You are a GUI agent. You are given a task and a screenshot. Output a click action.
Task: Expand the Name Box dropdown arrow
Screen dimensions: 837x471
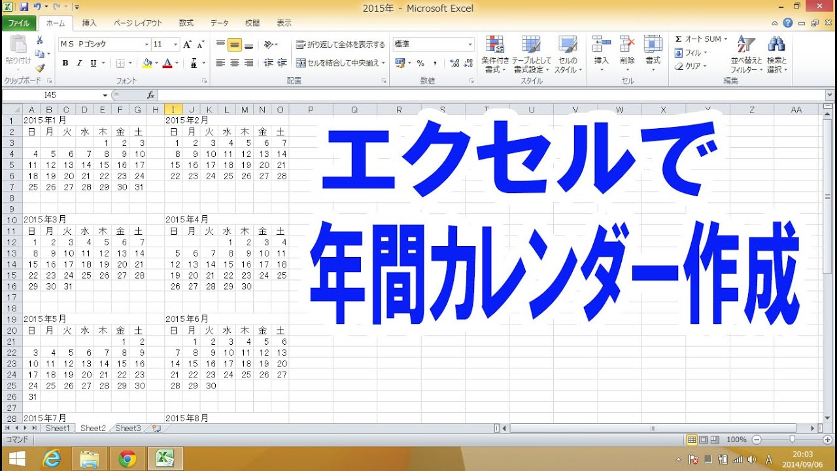(105, 96)
